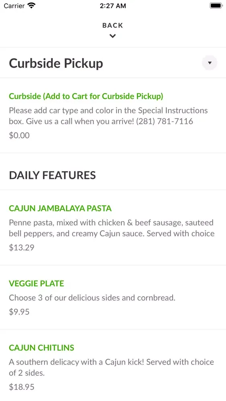Tap the $0.00 curbside price
This screenshot has width=226, height=401.
tap(19, 135)
